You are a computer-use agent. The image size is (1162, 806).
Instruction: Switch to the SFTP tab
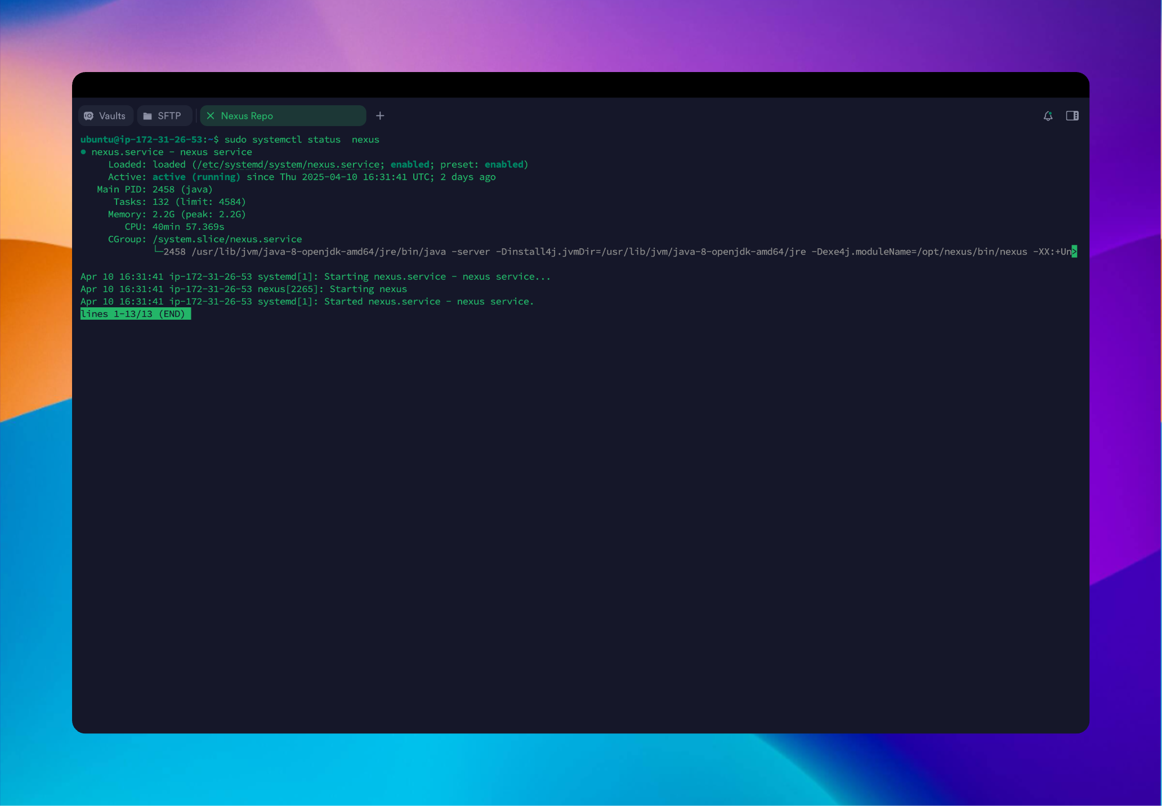[164, 116]
